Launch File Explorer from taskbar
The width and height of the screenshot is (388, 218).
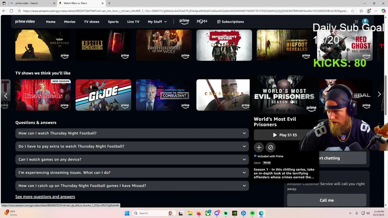pyautogui.click(x=190, y=213)
